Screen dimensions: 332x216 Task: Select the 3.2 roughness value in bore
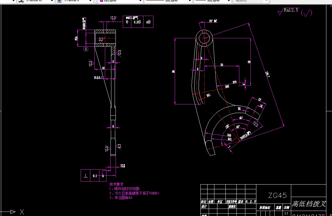(x=101, y=39)
